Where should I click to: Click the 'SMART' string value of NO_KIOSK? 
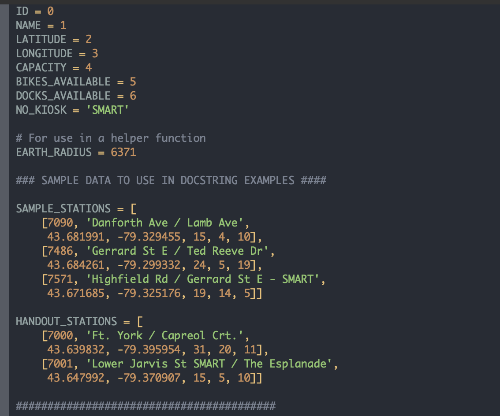pyautogui.click(x=108, y=110)
